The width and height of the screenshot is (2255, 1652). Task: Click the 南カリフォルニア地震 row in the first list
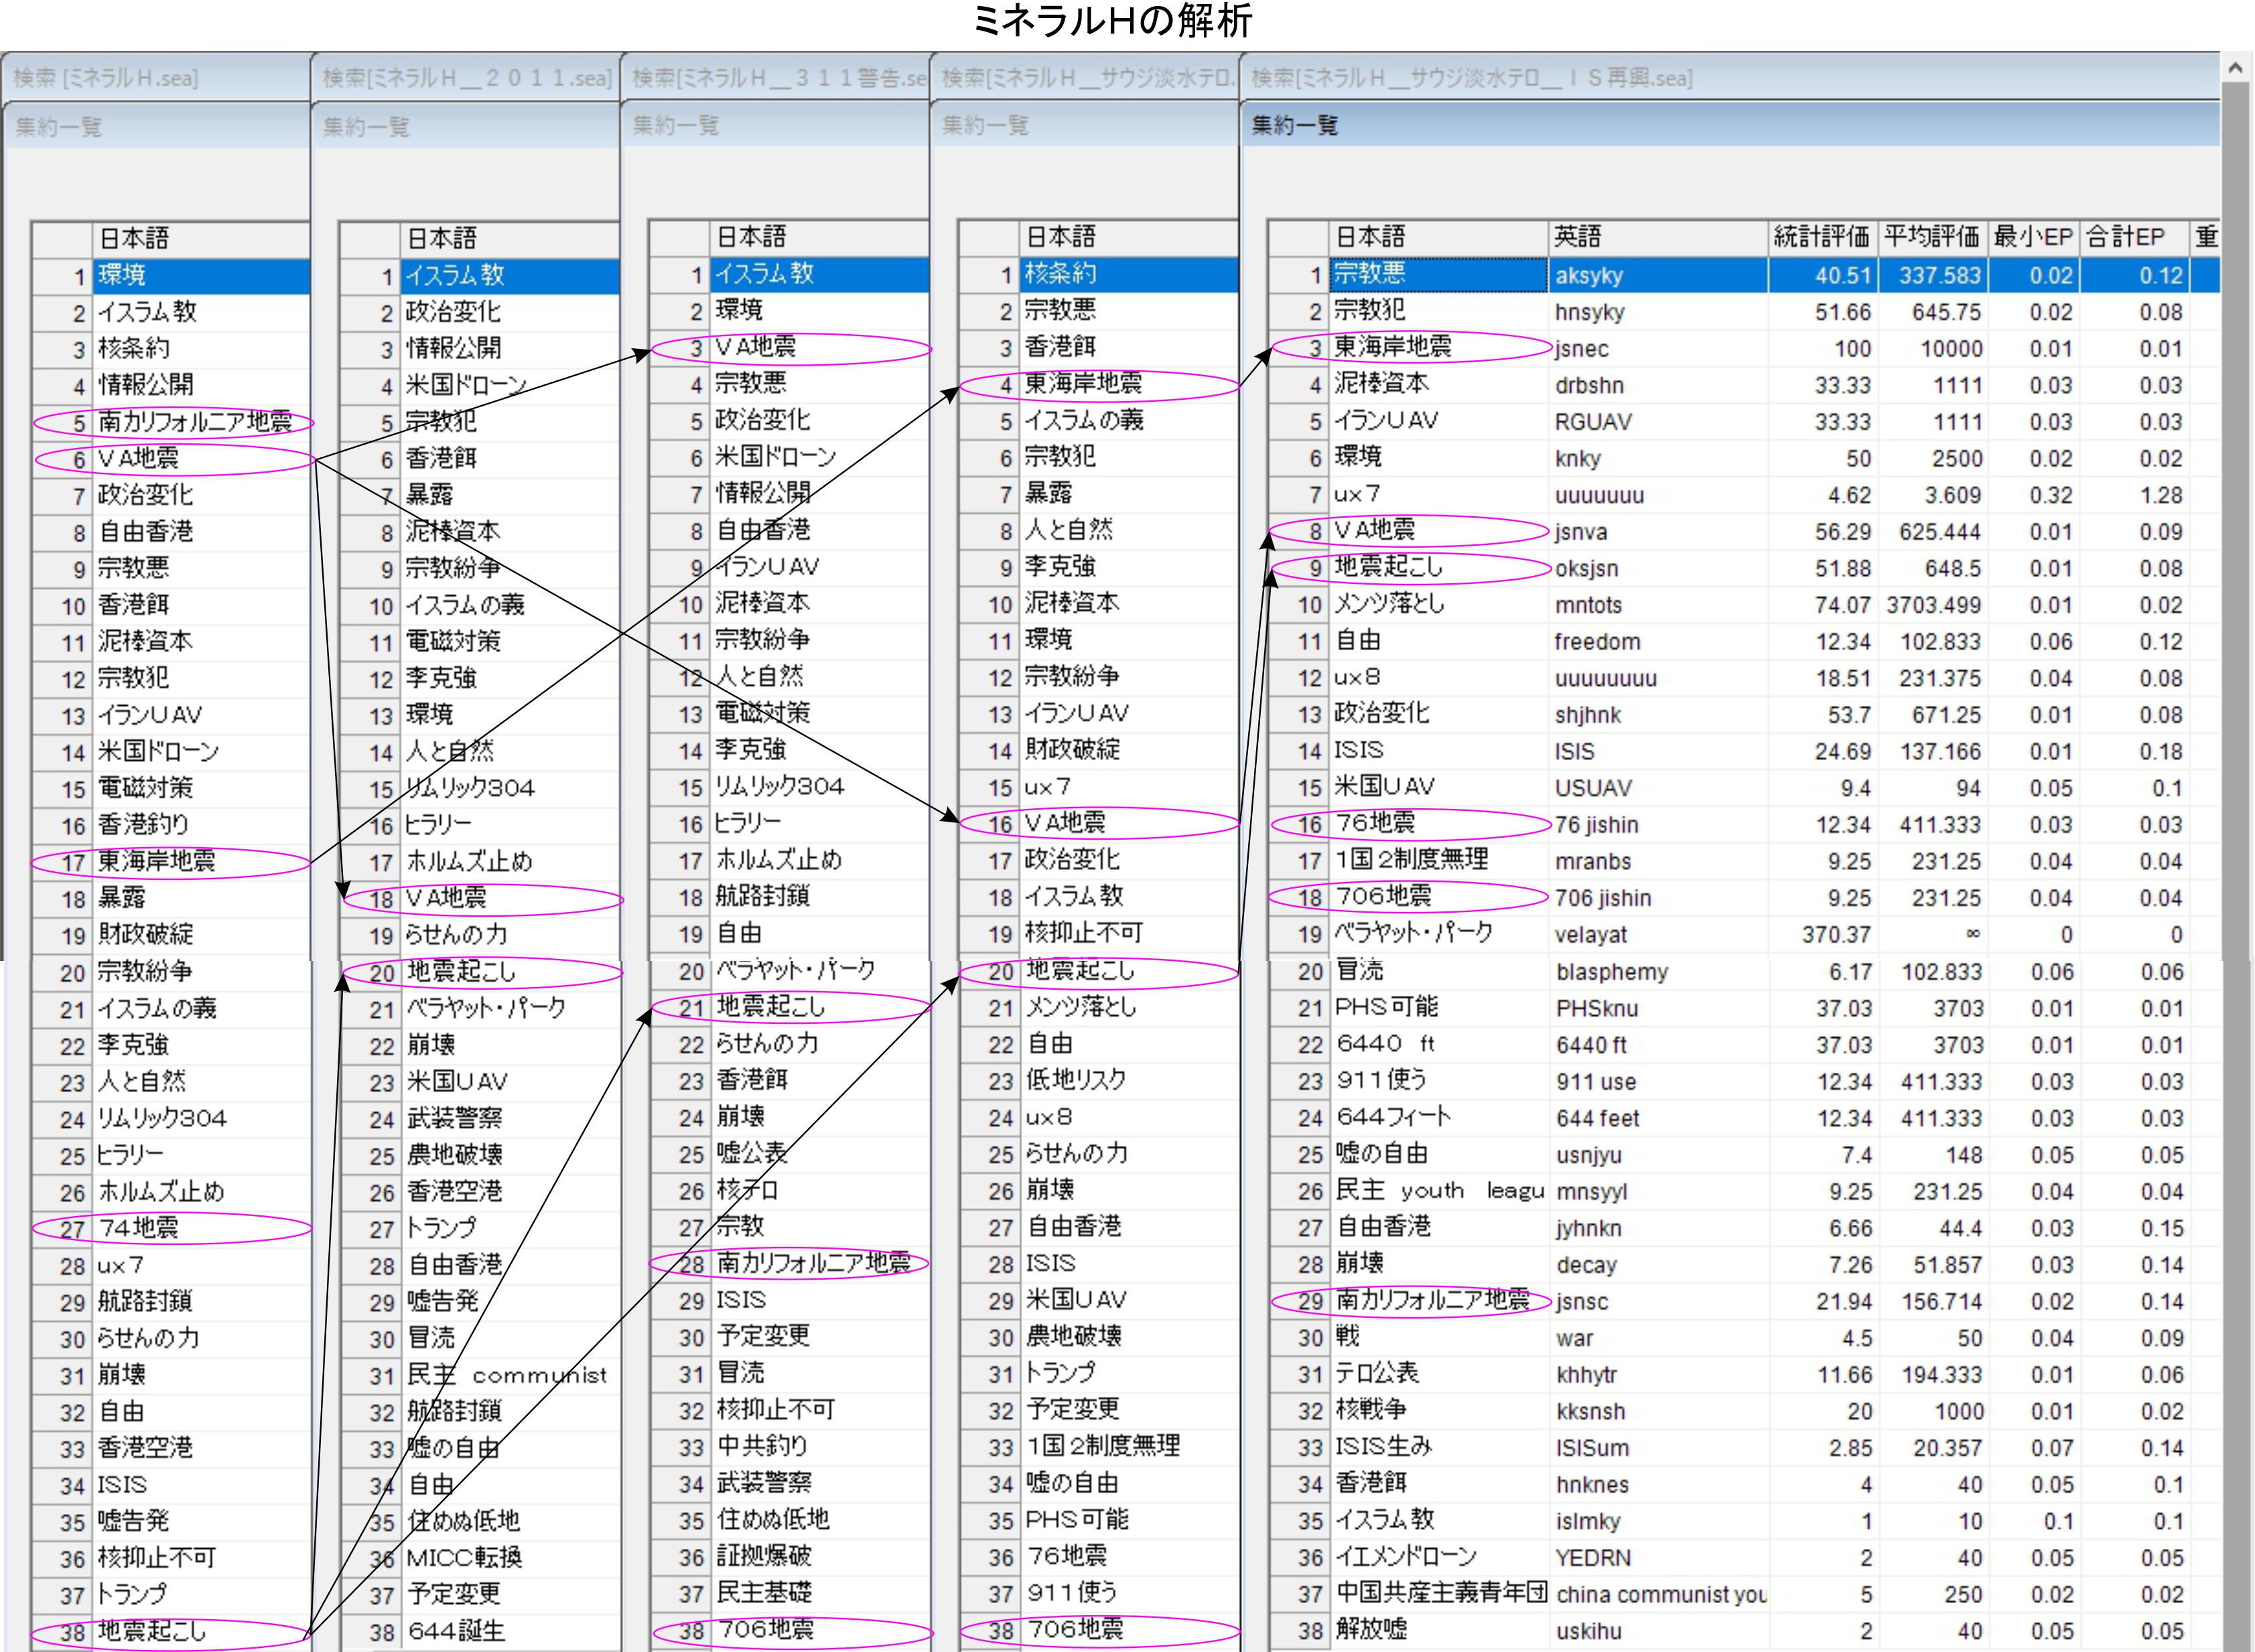click(194, 422)
